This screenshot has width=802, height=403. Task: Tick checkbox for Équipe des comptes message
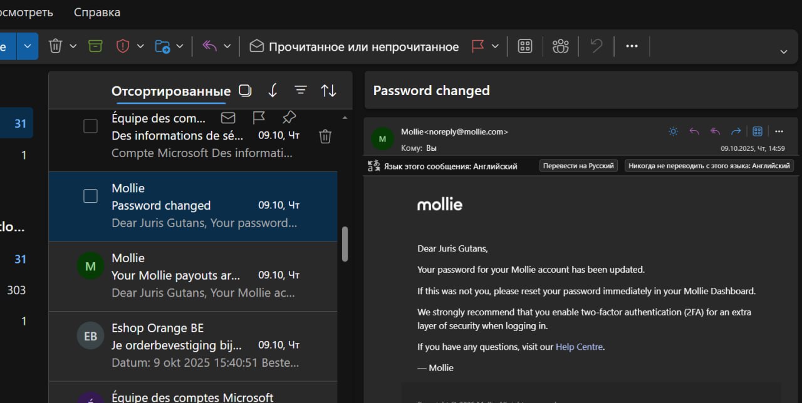tap(91, 126)
